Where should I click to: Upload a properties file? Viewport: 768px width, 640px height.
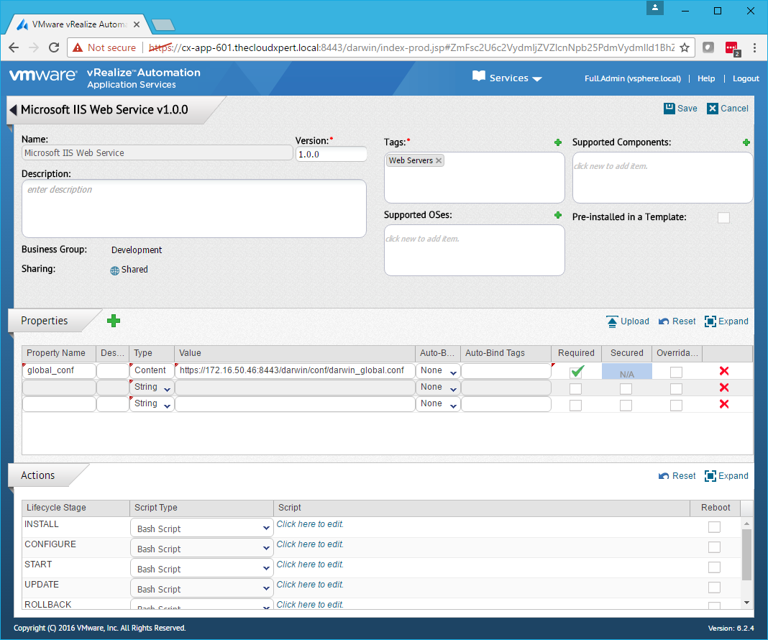tap(627, 321)
